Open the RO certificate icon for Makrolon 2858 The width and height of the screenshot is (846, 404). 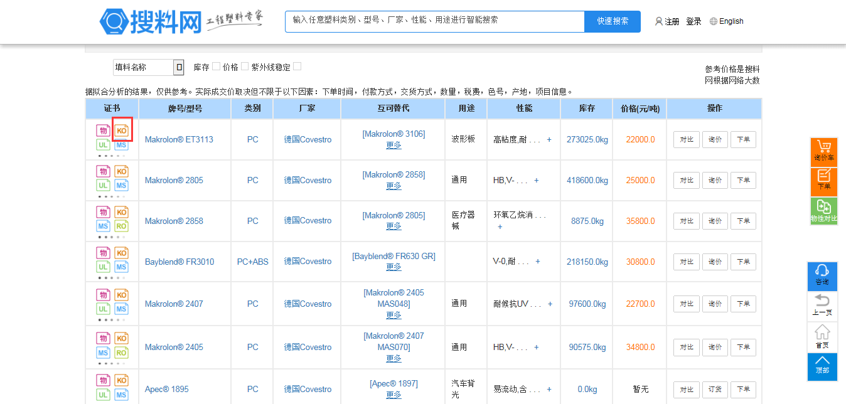[x=122, y=226]
